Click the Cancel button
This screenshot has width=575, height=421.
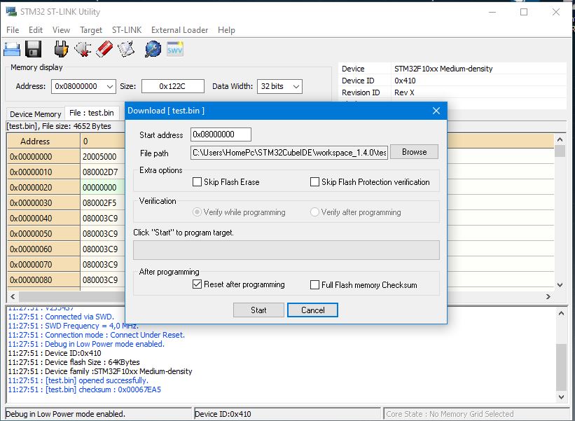point(313,310)
